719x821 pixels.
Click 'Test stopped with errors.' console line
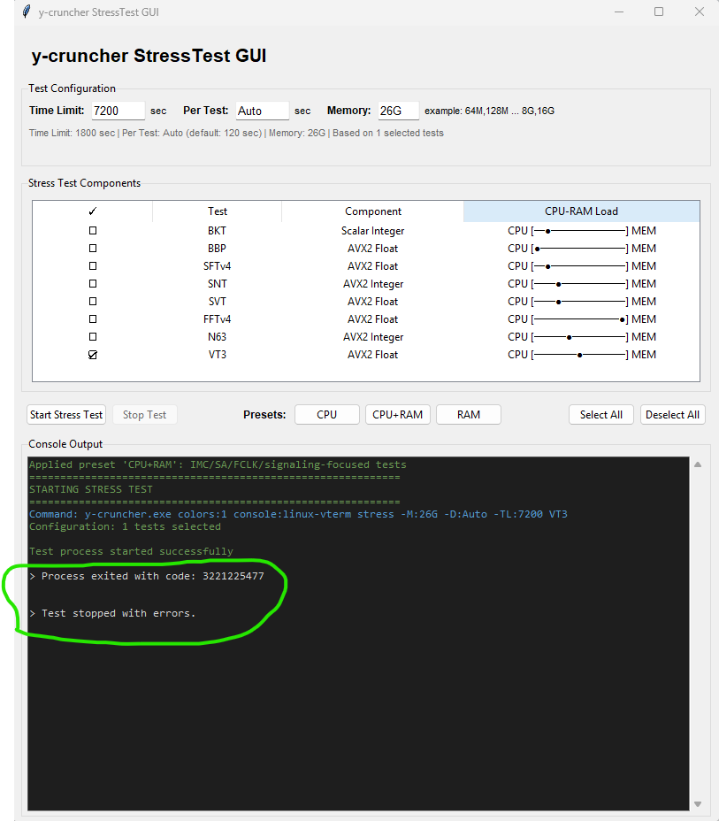112,613
